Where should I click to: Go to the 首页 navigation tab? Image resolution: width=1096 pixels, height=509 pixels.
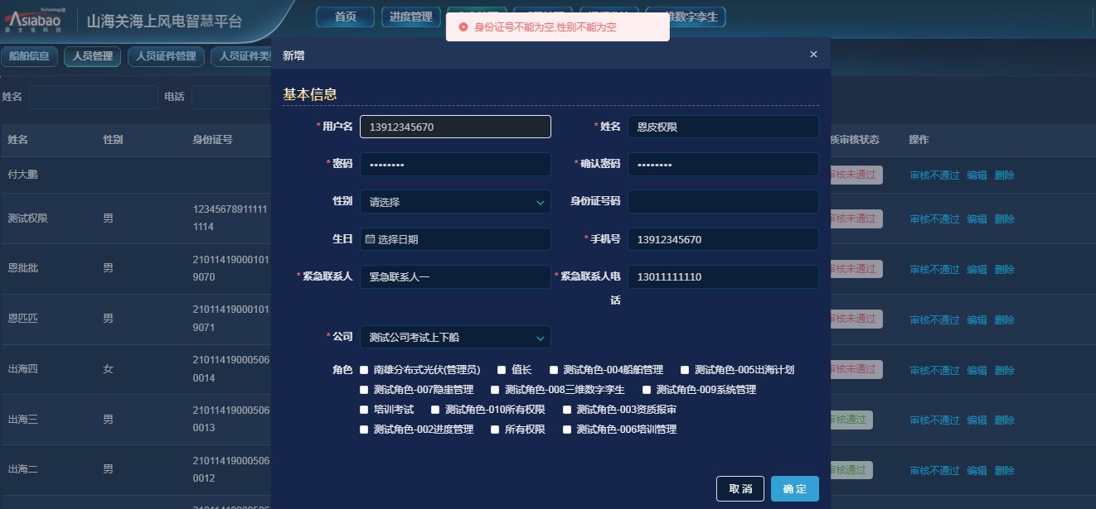pyautogui.click(x=345, y=17)
